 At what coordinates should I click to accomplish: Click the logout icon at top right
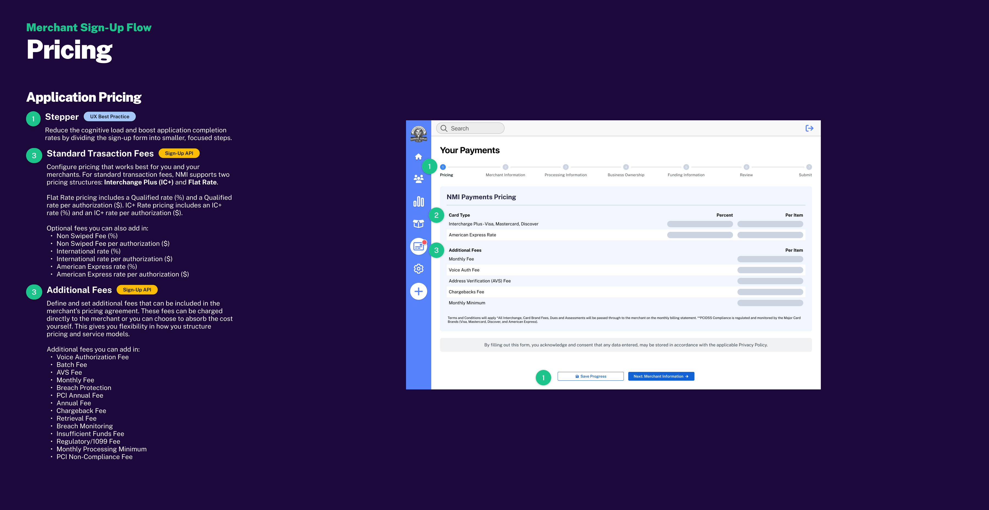coord(809,129)
